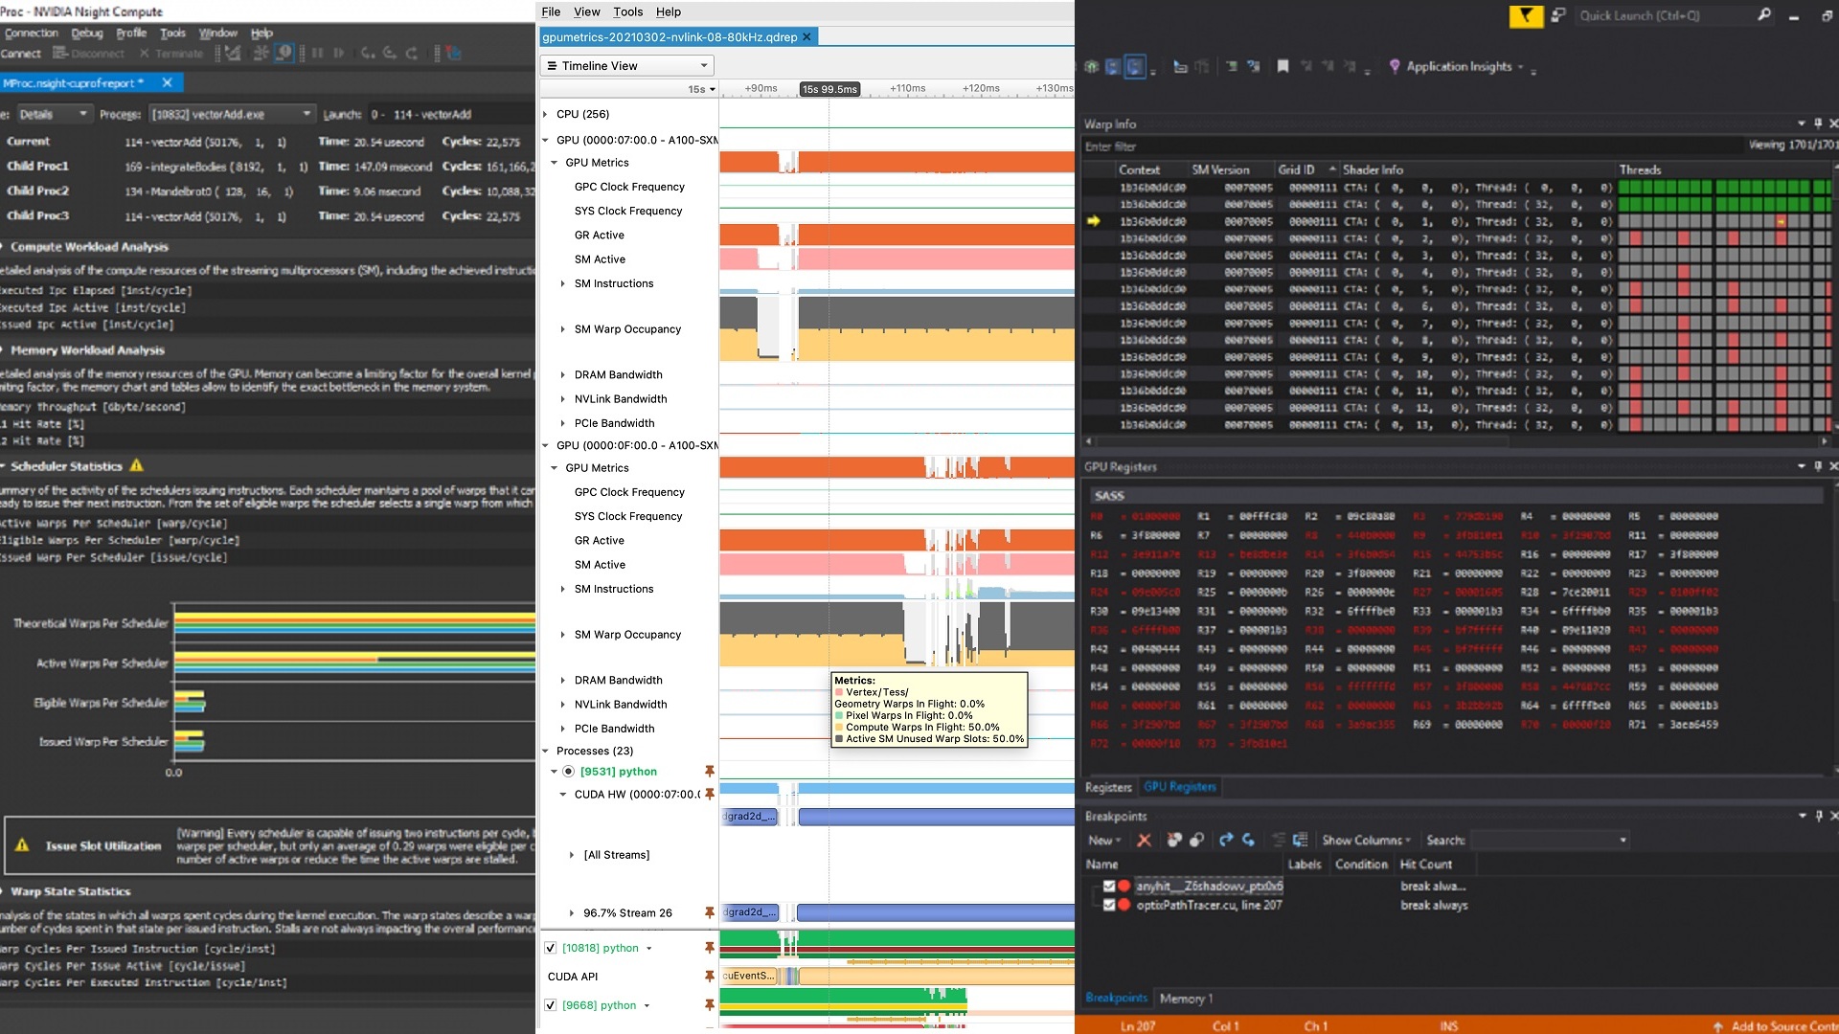
Task: Delete selected breakpoint with red X icon
Action: 1144,840
